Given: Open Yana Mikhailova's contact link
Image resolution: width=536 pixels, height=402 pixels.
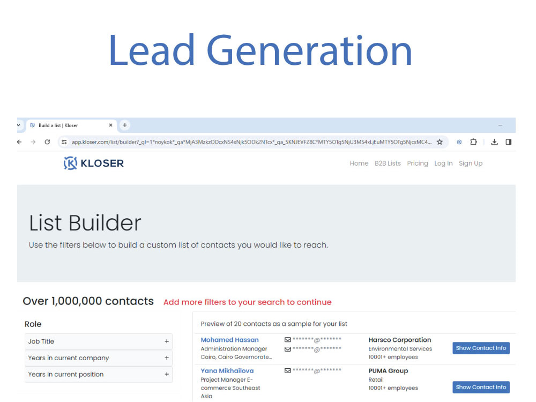Looking at the screenshot, I should 227,370.
